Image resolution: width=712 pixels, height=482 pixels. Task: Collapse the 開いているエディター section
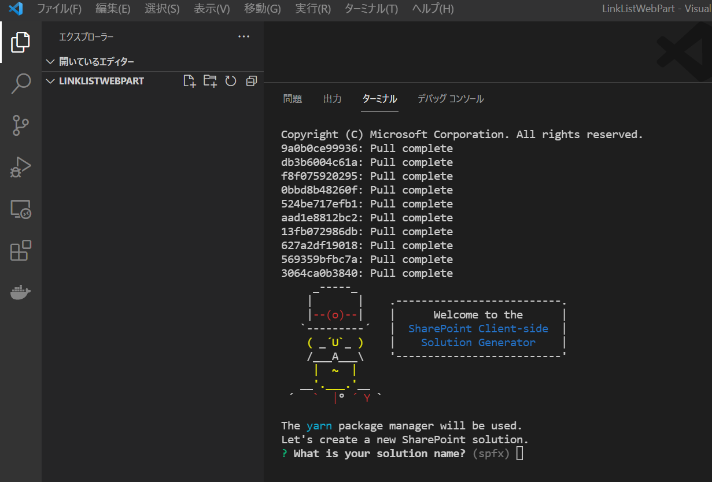coord(50,61)
